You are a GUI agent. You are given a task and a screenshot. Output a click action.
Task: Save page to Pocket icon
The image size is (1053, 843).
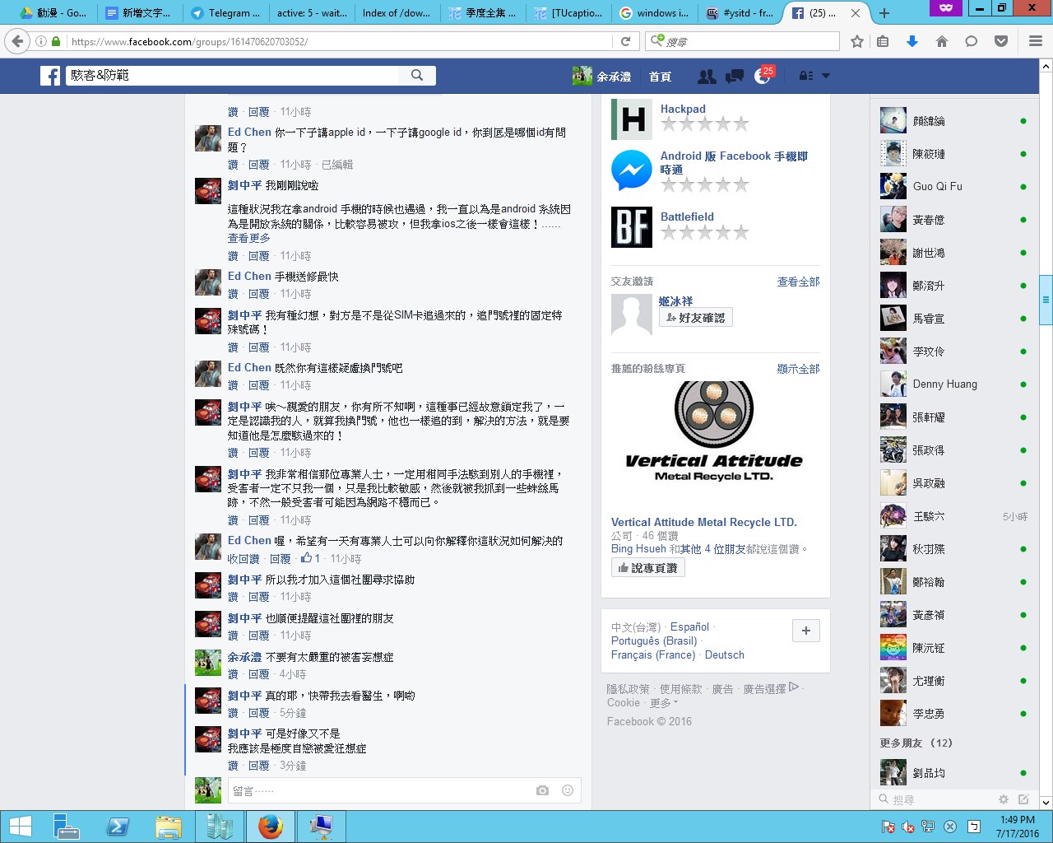pyautogui.click(x=1001, y=41)
